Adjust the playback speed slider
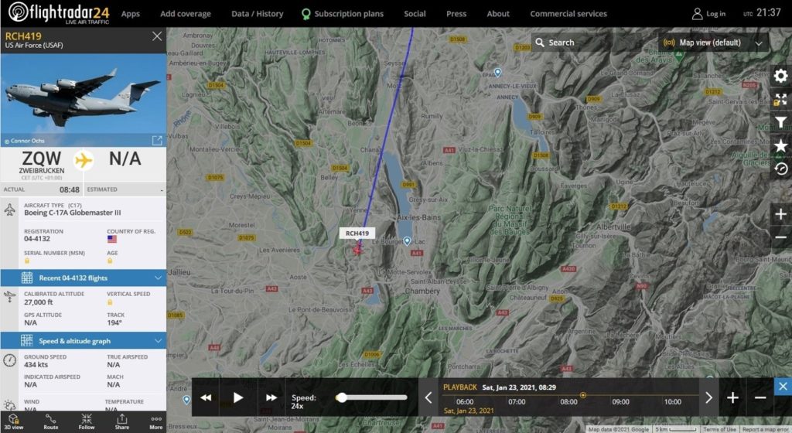Viewport: 792px width, 433px height. (341, 397)
